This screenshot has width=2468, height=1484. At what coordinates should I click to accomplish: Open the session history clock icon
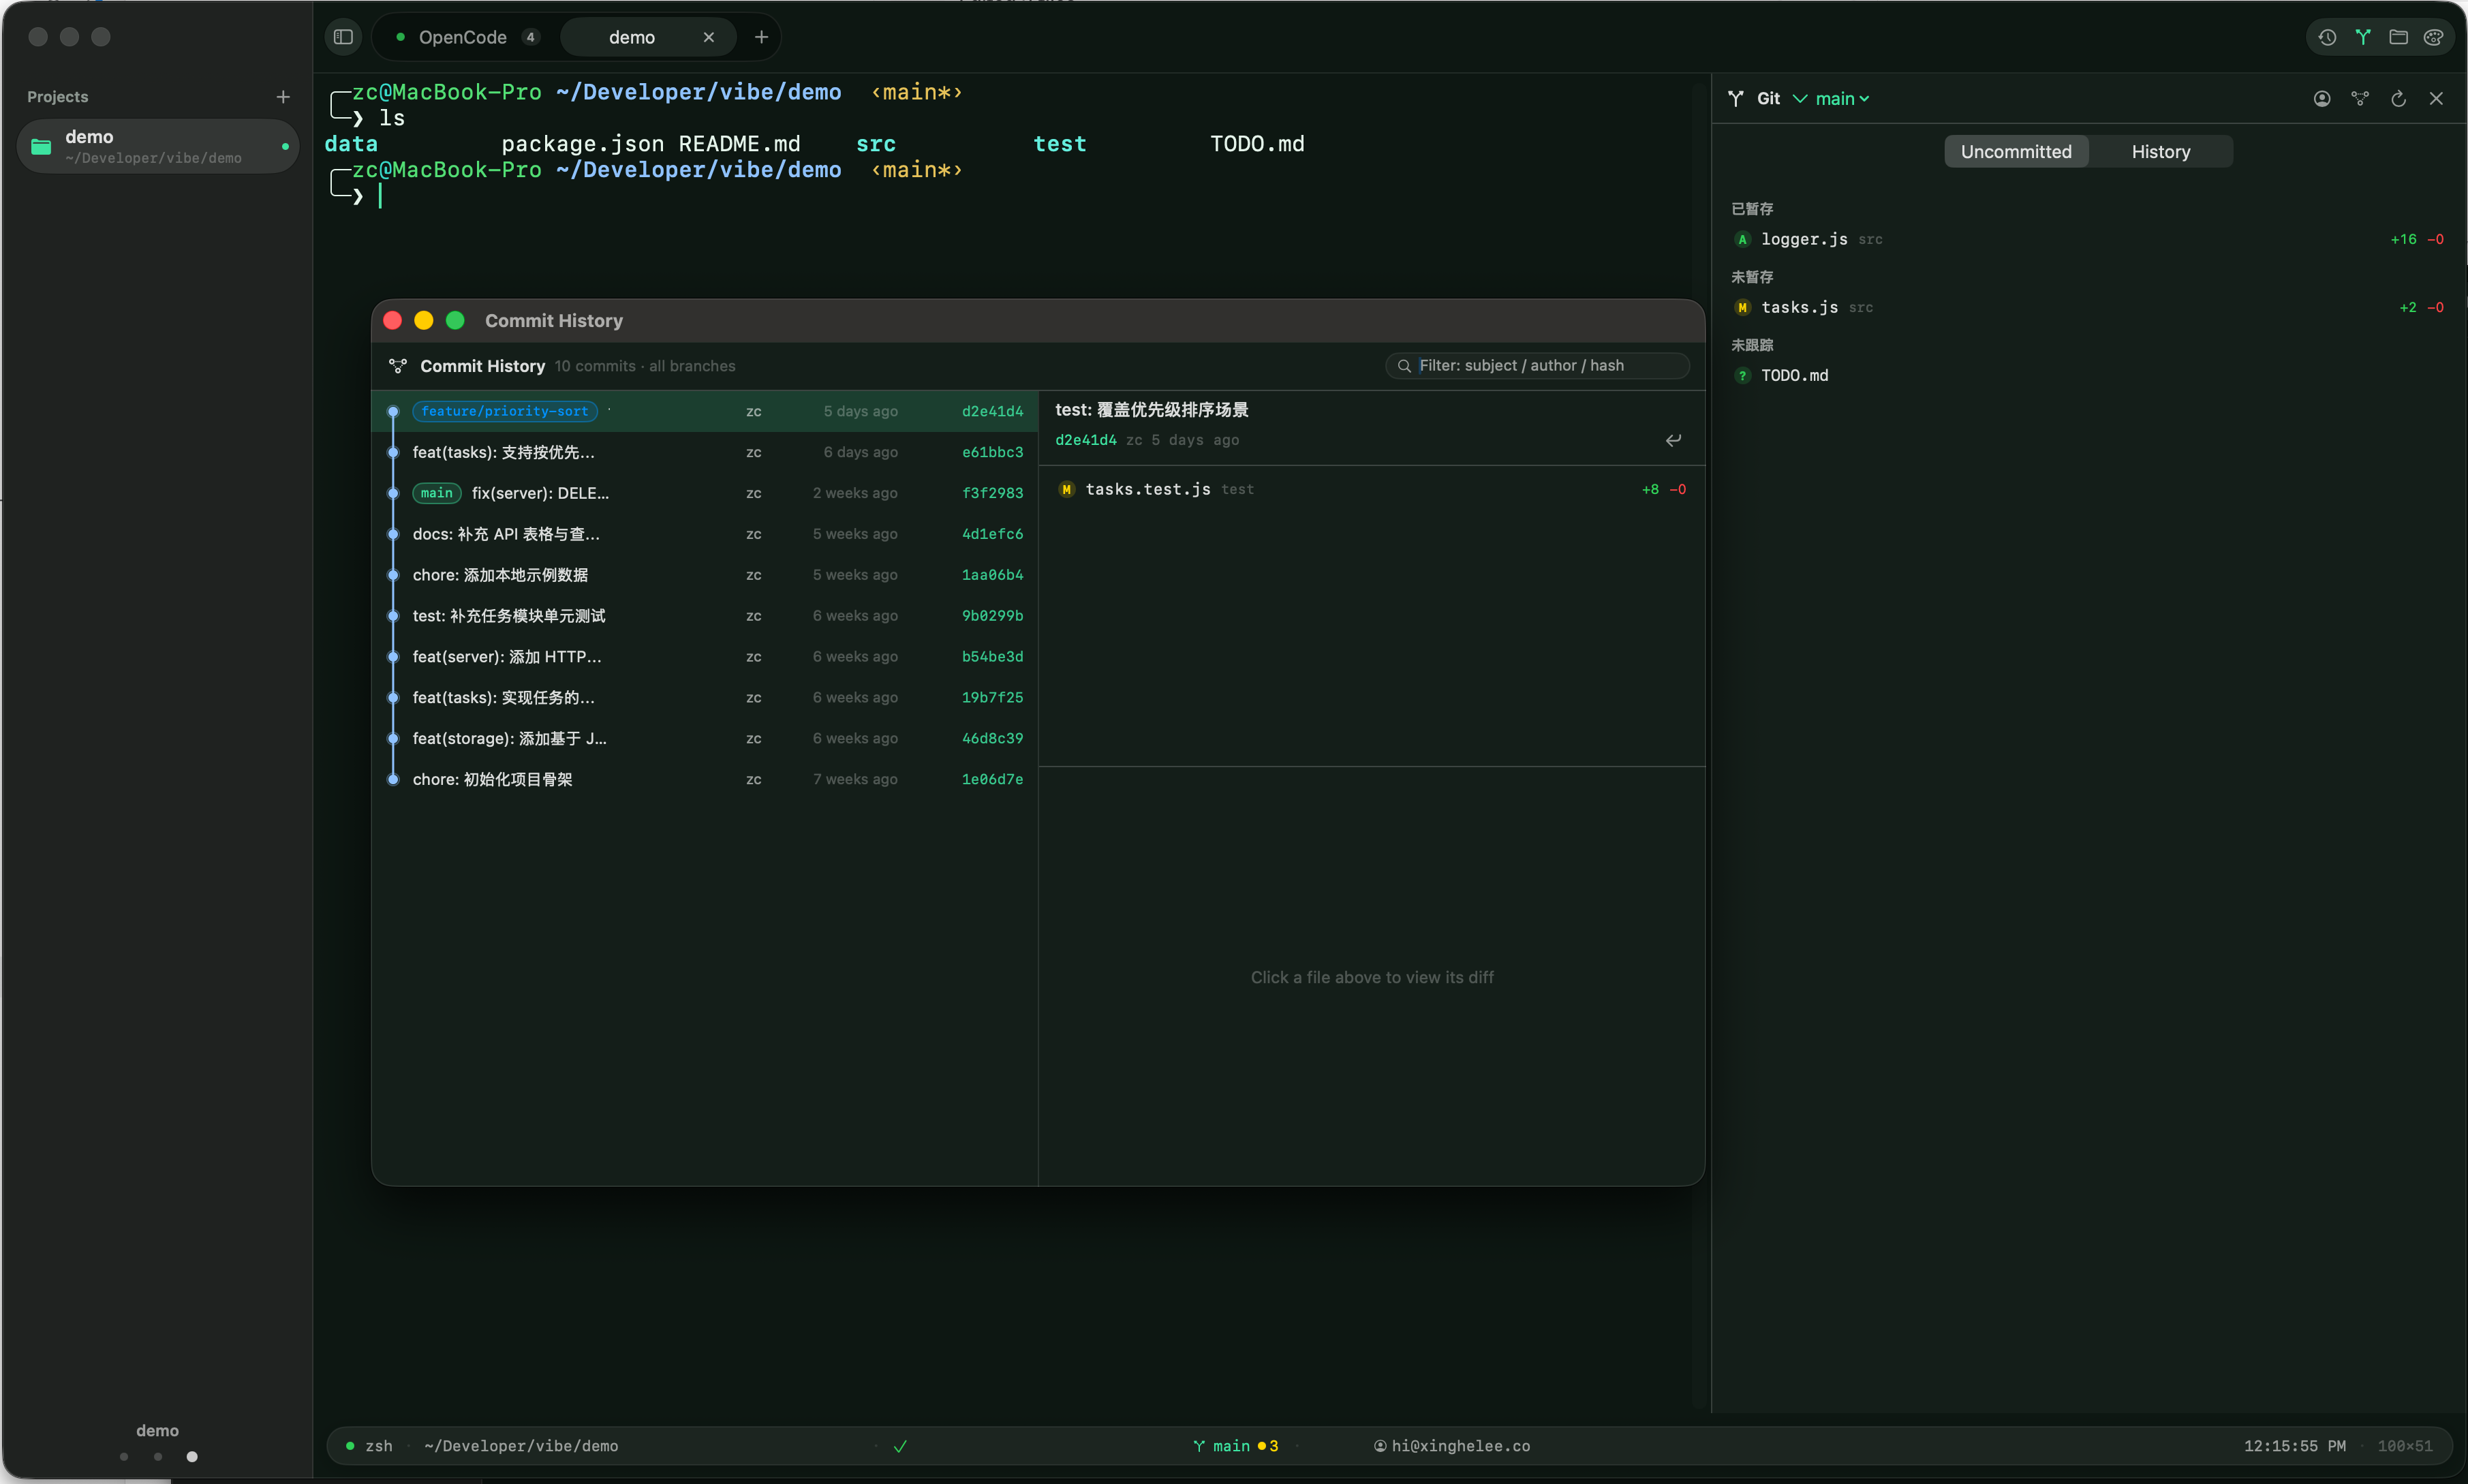2327,37
